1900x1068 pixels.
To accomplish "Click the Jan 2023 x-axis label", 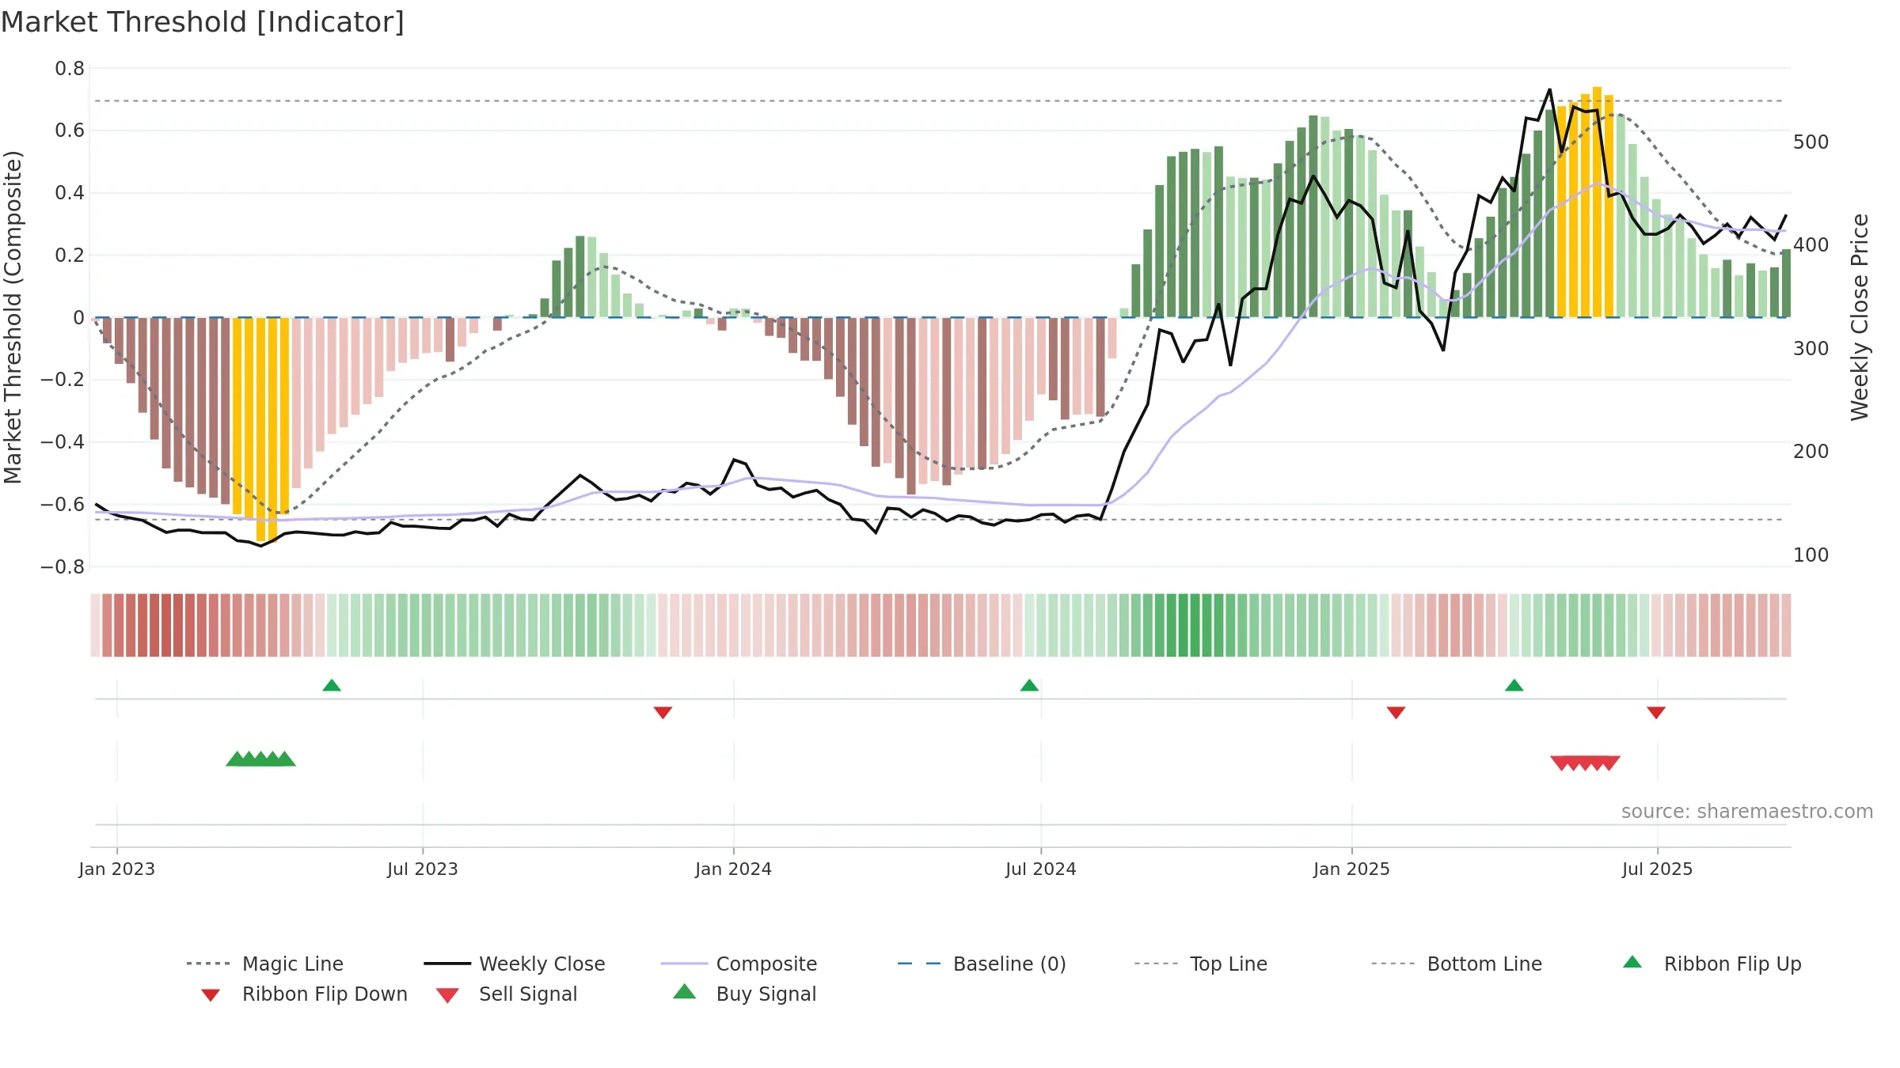I will pos(117,869).
